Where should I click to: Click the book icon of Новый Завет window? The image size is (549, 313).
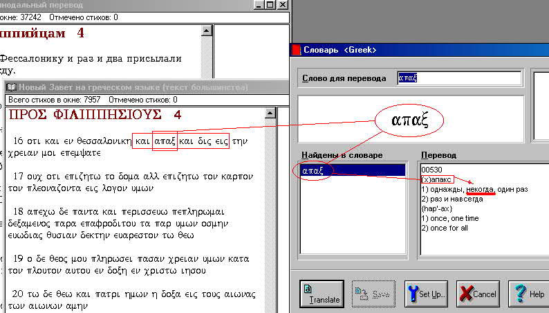point(10,87)
